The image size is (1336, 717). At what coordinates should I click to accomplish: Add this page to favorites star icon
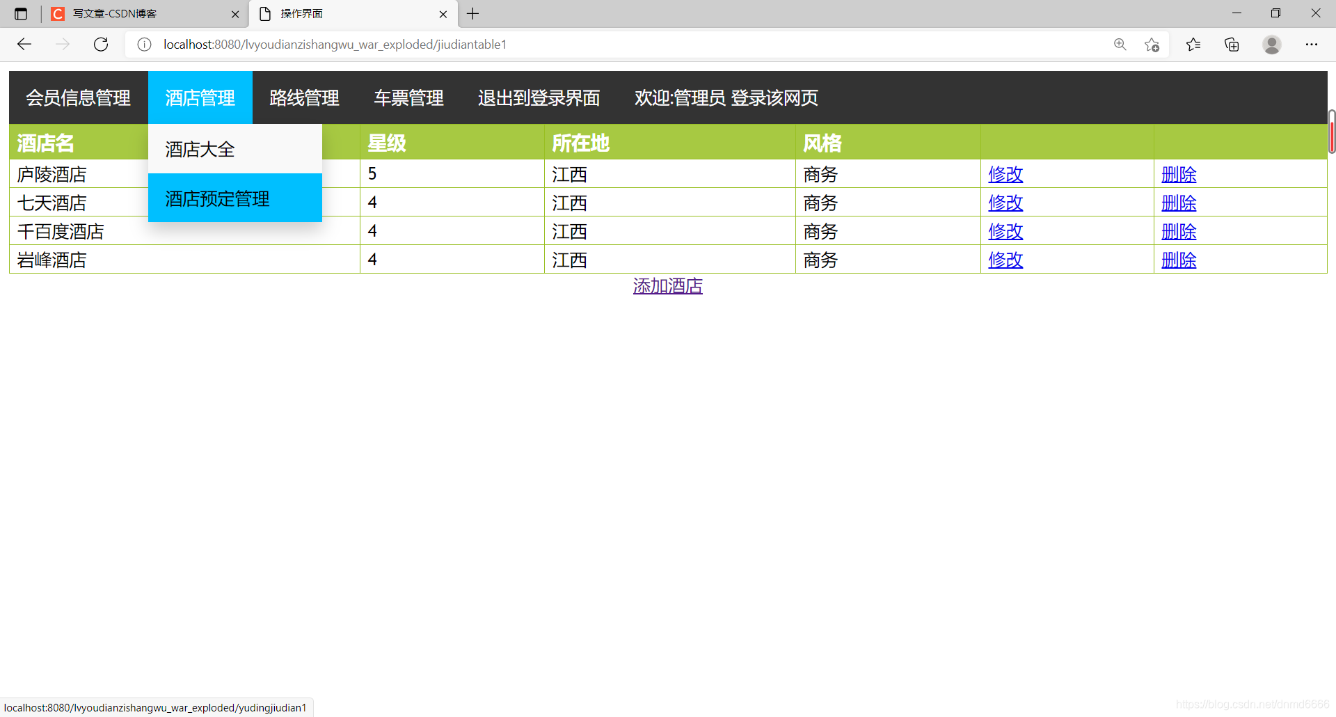pyautogui.click(x=1152, y=45)
